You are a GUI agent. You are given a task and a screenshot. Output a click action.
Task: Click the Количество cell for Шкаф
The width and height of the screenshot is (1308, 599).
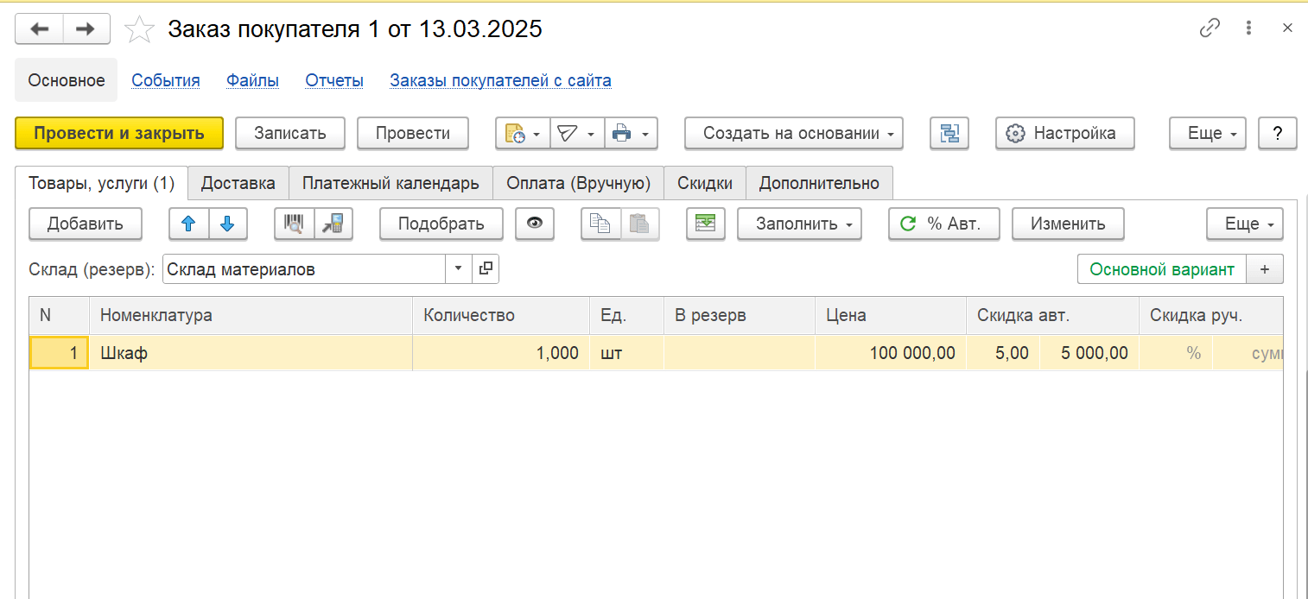click(x=500, y=353)
